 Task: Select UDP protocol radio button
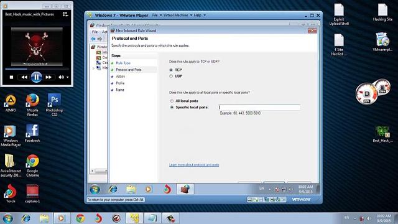[x=171, y=76]
